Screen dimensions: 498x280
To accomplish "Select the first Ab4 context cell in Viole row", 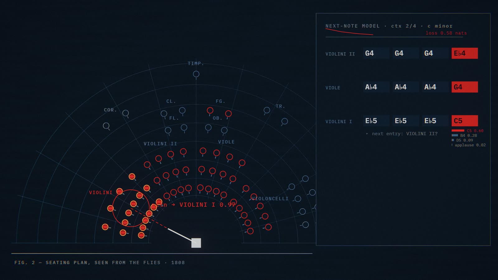I will coord(376,87).
